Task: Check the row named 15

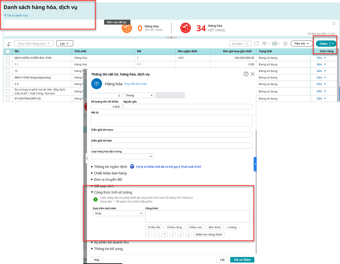Action: (x=8, y=71)
